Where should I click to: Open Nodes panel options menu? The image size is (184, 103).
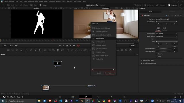[x=137, y=54]
